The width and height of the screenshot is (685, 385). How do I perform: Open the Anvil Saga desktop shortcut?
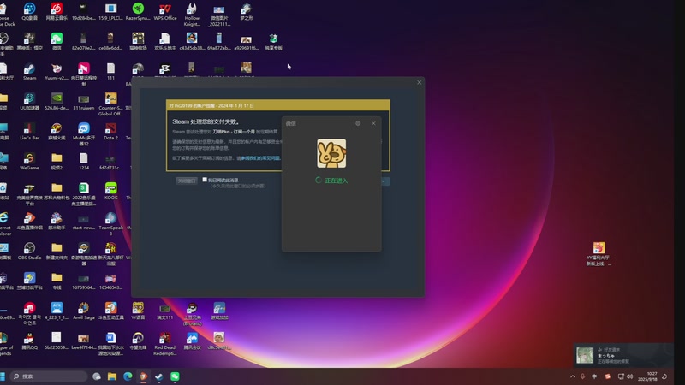pyautogui.click(x=83, y=311)
